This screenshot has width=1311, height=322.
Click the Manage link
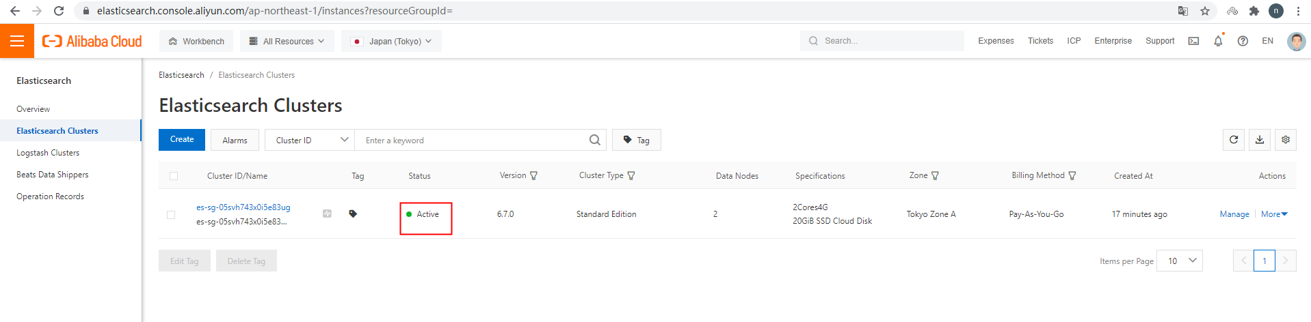pyautogui.click(x=1234, y=214)
